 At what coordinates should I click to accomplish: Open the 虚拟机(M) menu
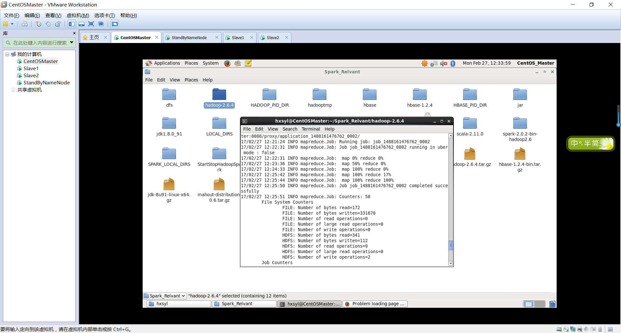[x=78, y=16]
